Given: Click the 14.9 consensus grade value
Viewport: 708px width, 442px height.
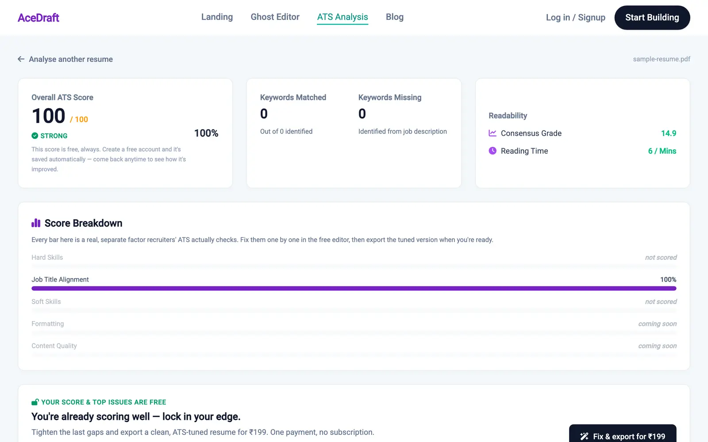Looking at the screenshot, I should pos(668,133).
